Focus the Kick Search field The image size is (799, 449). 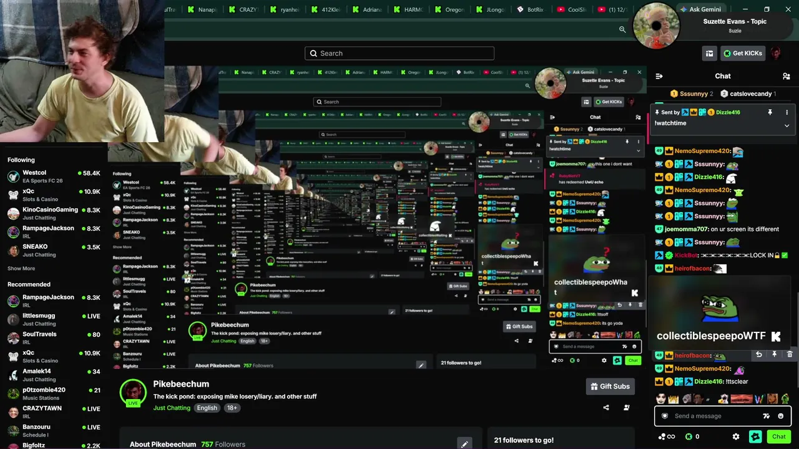pos(399,54)
